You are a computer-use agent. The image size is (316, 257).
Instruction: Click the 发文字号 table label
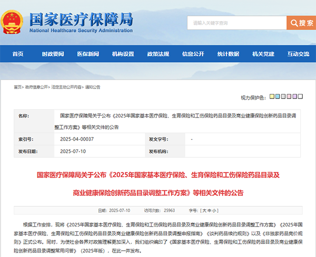coord(159,139)
